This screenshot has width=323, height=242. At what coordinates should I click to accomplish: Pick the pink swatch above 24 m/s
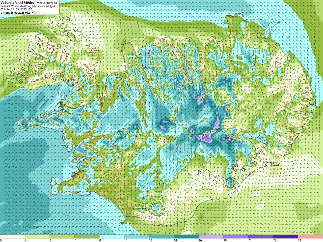point(311,237)
